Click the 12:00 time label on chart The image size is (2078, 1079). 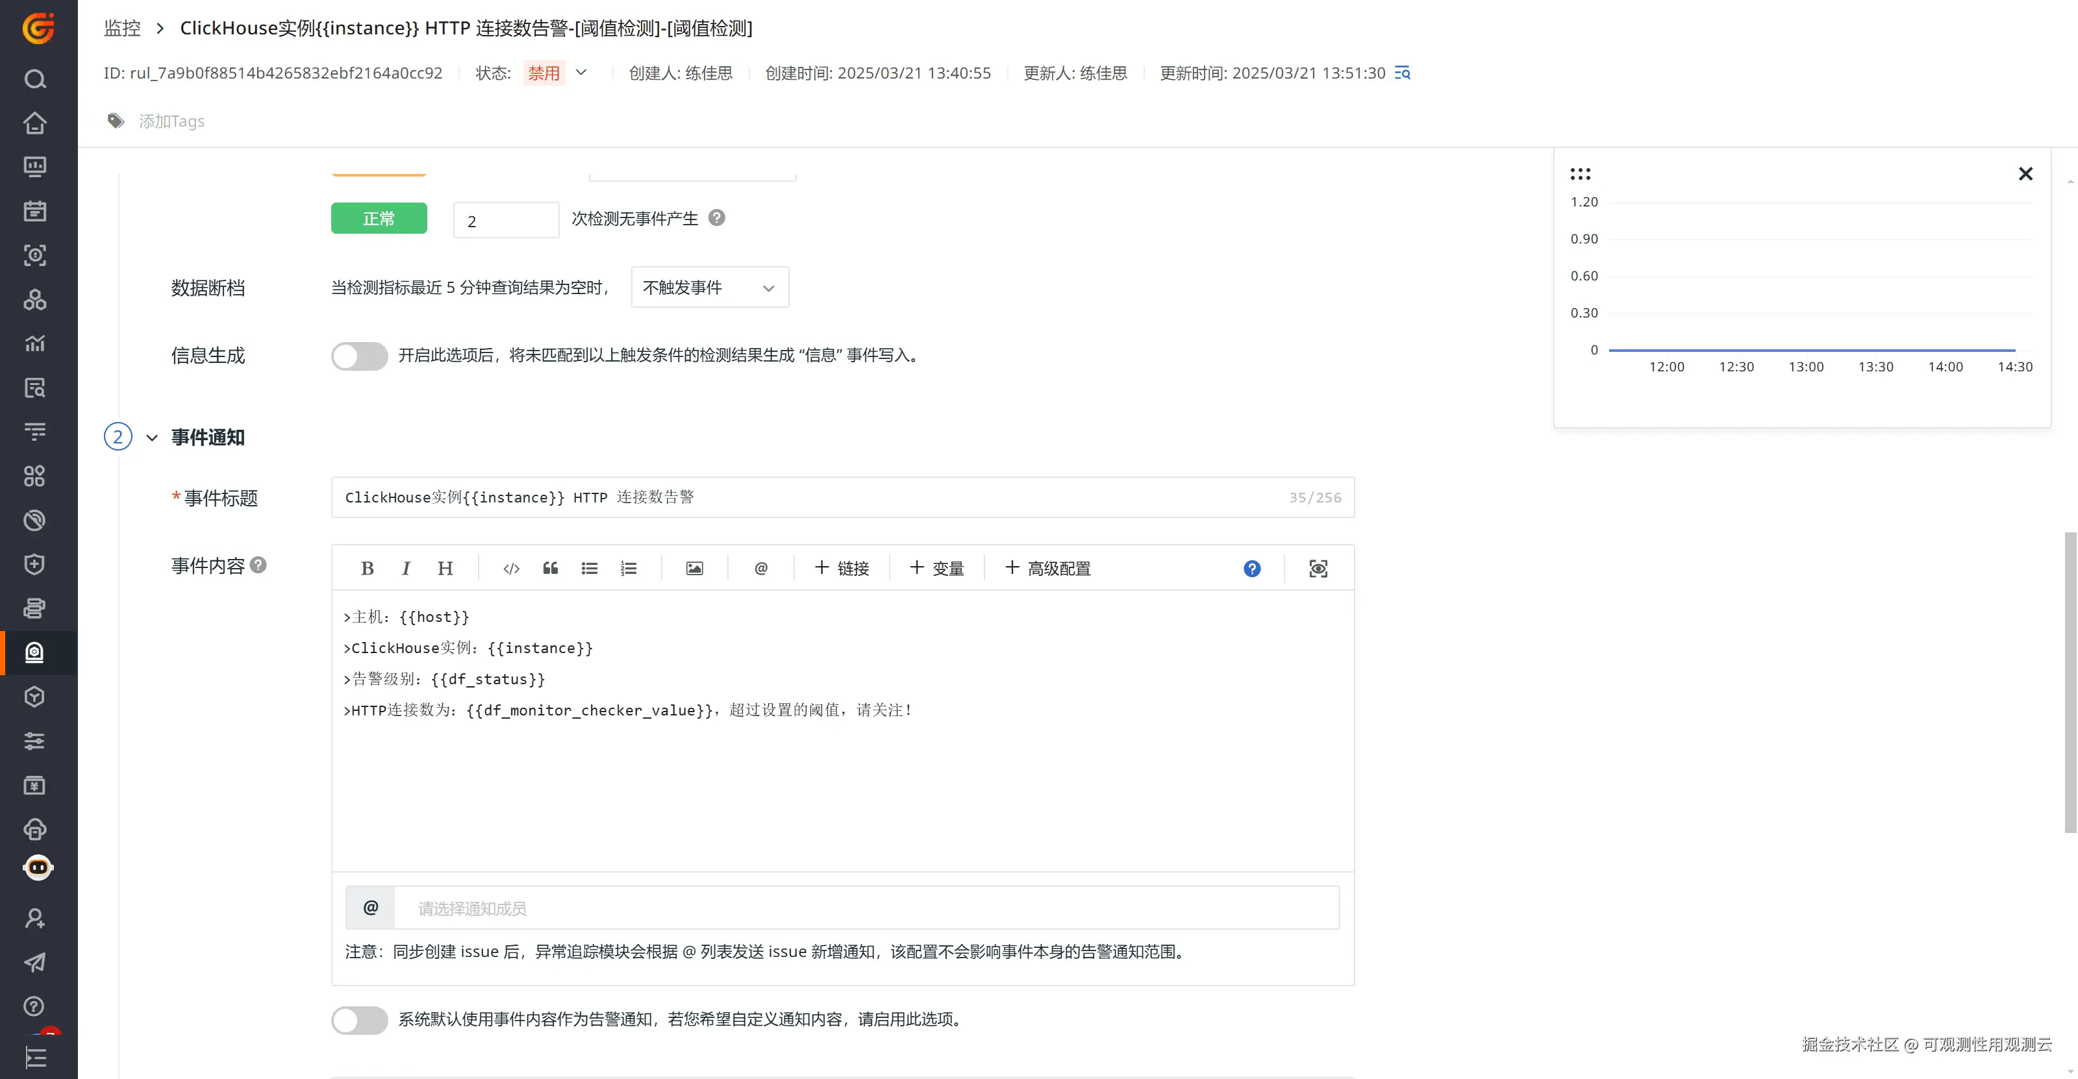1666,367
